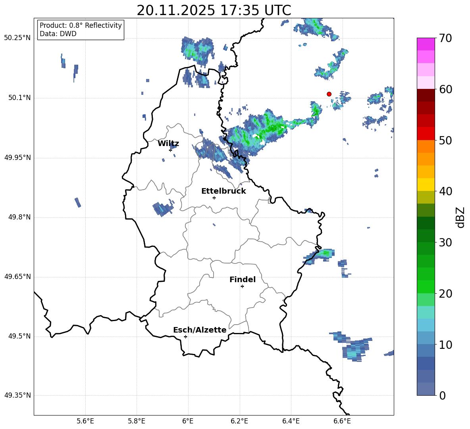470x429 pixels.
Task: Click the Esch/Alzette city label
Action: [200, 330]
